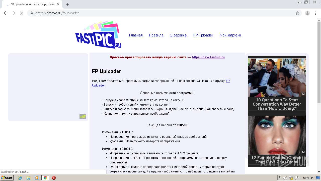
Task: Click the Ad badge on the wedding ad
Action: tap(303, 94)
